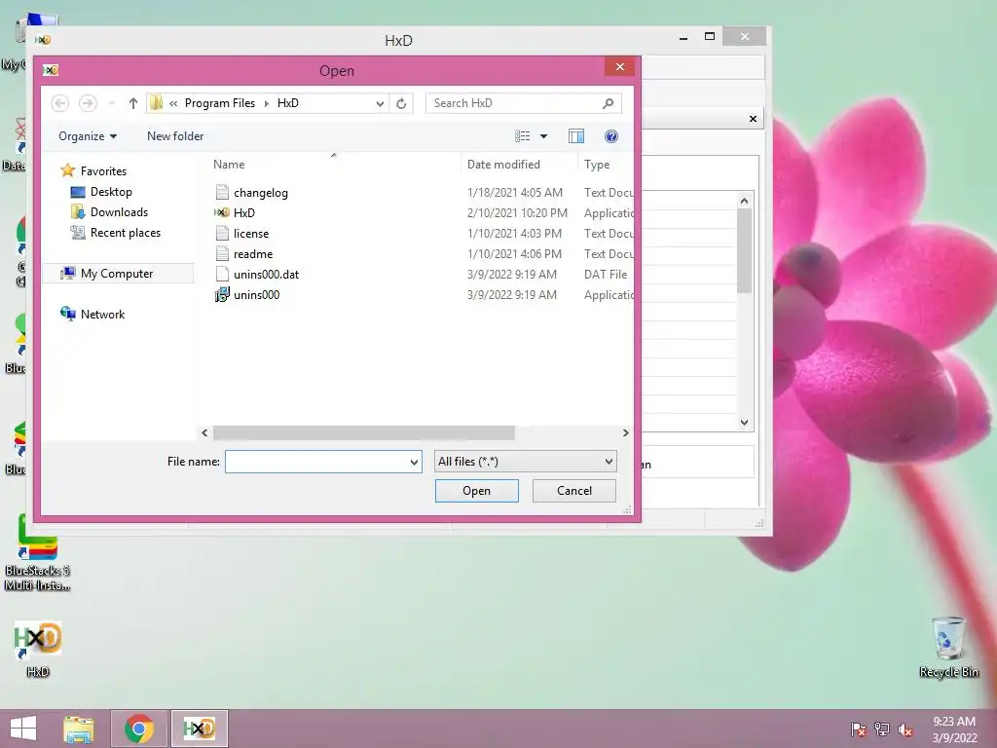Go to Downloads in Favorites
This screenshot has height=748, width=997.
point(119,211)
